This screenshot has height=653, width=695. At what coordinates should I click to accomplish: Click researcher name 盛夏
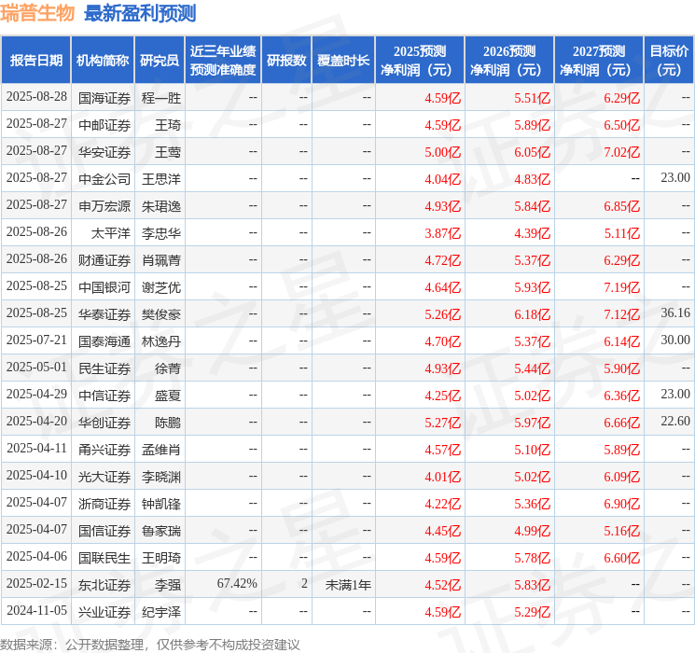168,396
